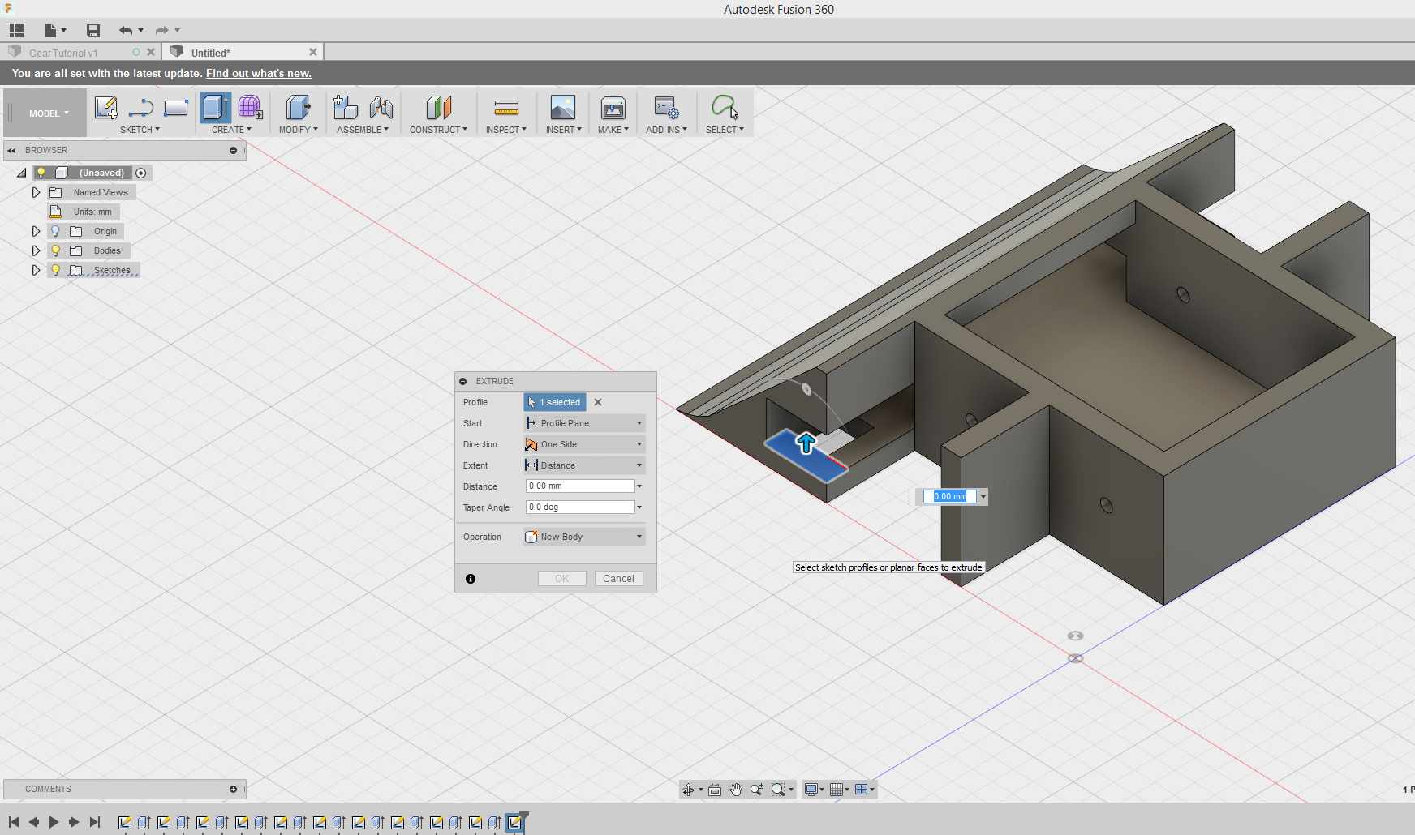Toggle the Sketches folder visibility
This screenshot has height=835, width=1415.
(x=55, y=270)
